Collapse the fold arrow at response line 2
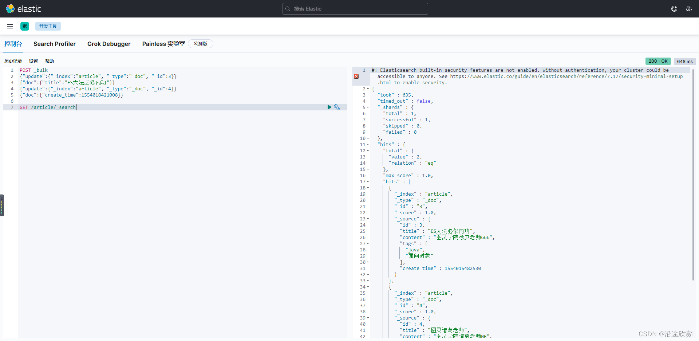 (368, 89)
